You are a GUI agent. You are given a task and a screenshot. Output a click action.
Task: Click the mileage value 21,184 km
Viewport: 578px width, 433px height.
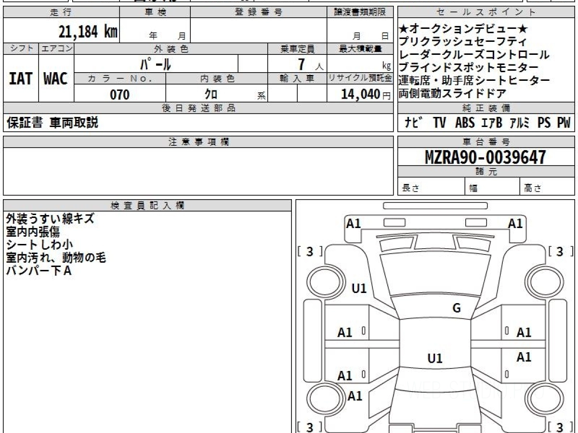point(88,32)
